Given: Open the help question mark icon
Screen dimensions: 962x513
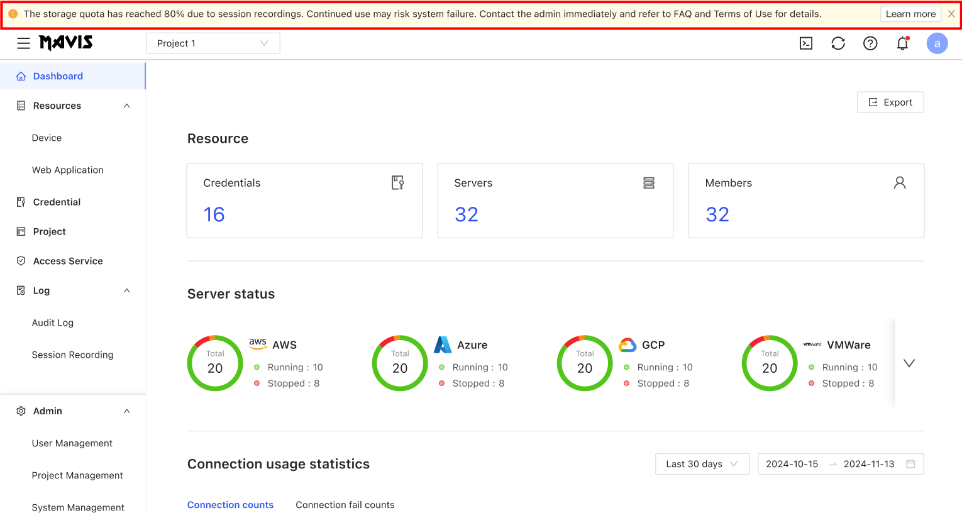Looking at the screenshot, I should coord(870,43).
